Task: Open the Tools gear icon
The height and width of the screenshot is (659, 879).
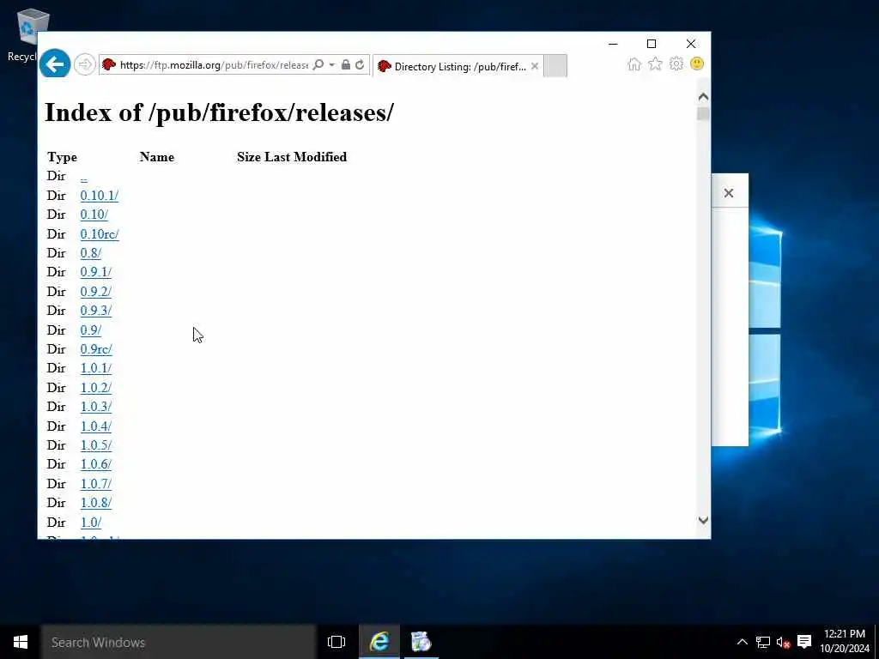Action: tap(676, 63)
